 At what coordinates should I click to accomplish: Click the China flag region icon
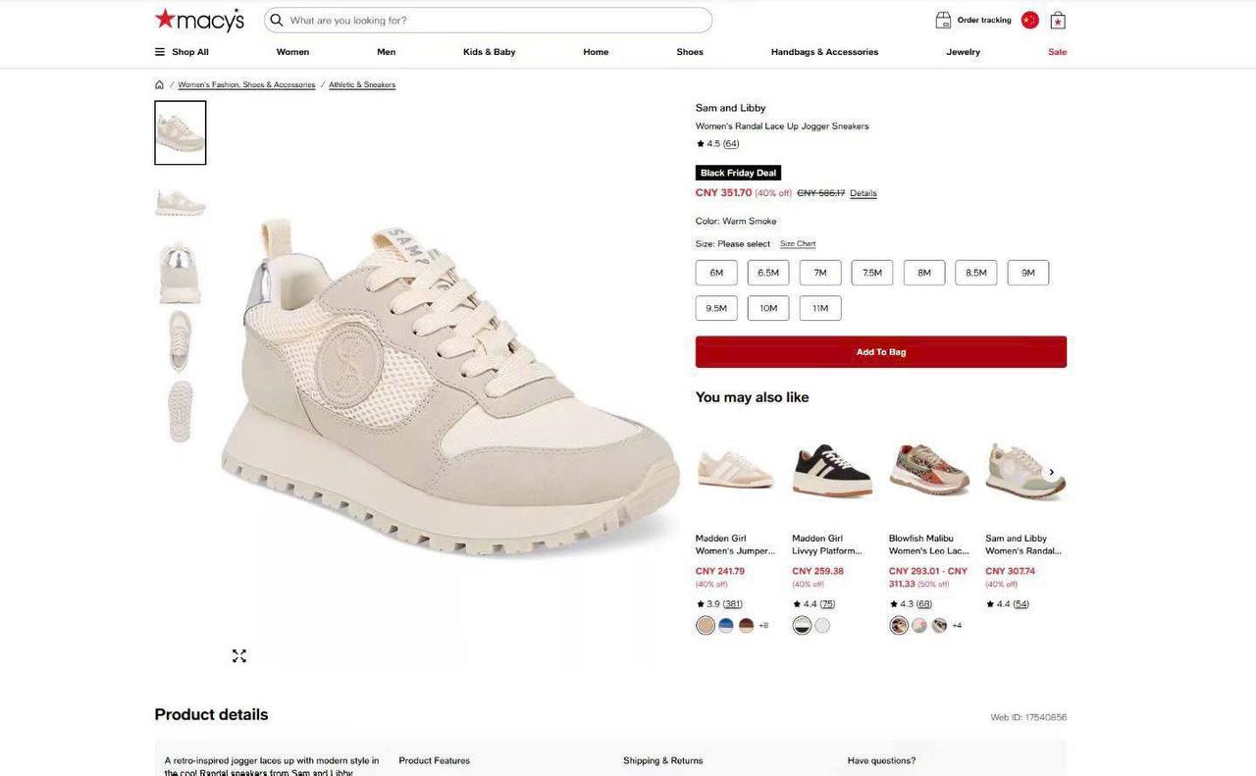[x=1029, y=20]
